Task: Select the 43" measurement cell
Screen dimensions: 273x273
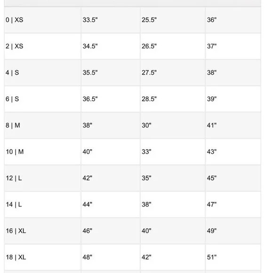Action: pyautogui.click(x=233, y=152)
